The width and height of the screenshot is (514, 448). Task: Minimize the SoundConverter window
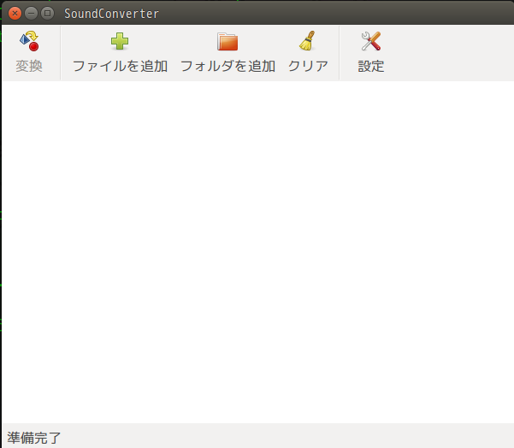tap(31, 14)
